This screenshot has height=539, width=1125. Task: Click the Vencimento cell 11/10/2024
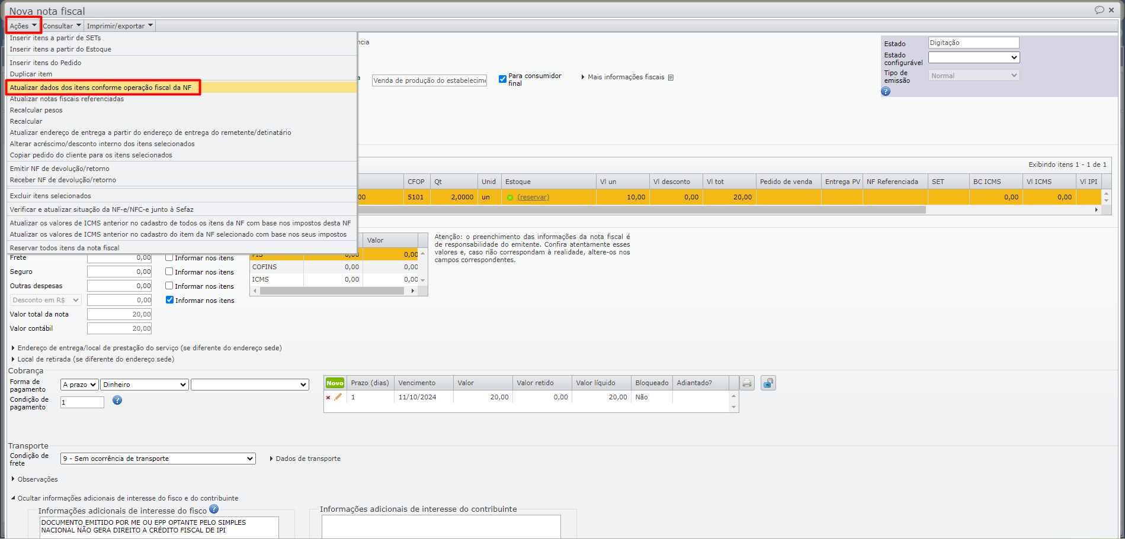tap(424, 397)
